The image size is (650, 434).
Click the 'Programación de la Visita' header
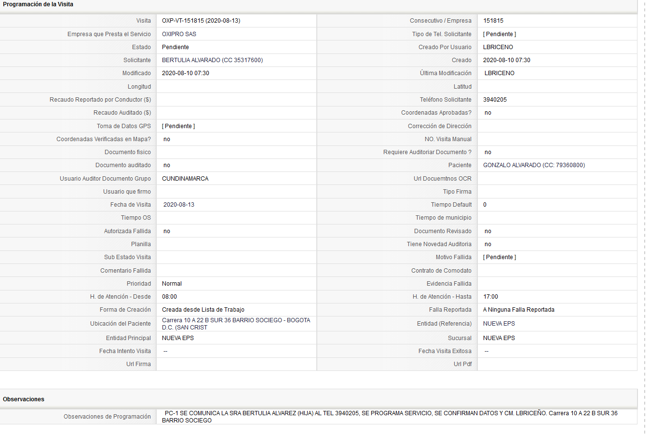pyautogui.click(x=38, y=4)
